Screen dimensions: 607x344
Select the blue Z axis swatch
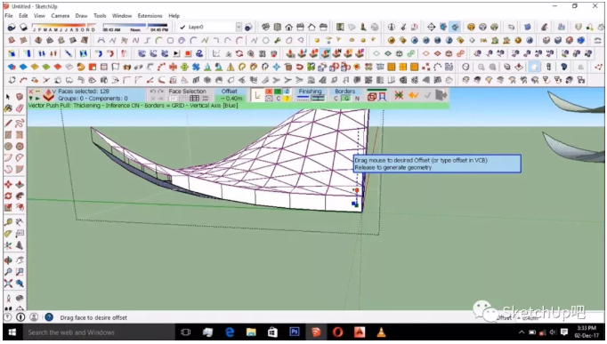click(287, 92)
